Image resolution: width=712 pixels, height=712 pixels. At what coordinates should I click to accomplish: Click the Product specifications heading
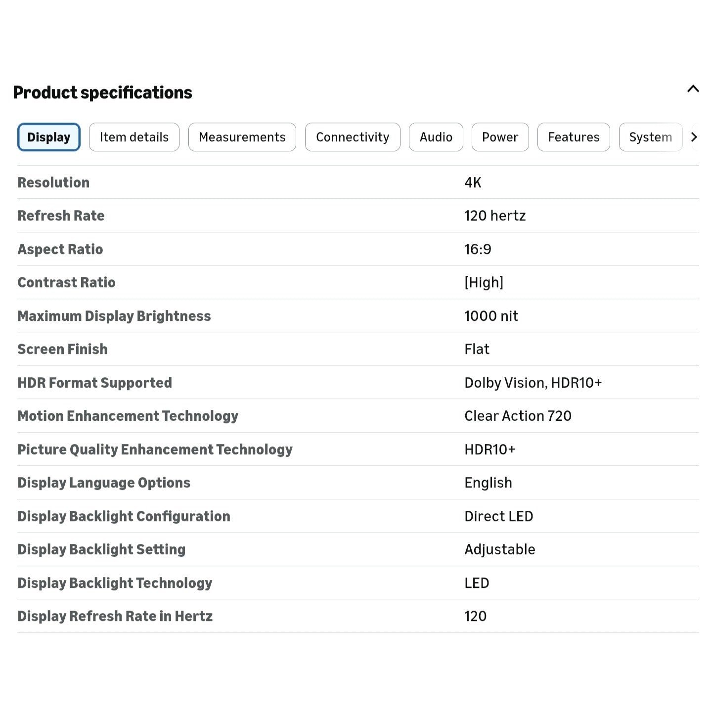[102, 92]
